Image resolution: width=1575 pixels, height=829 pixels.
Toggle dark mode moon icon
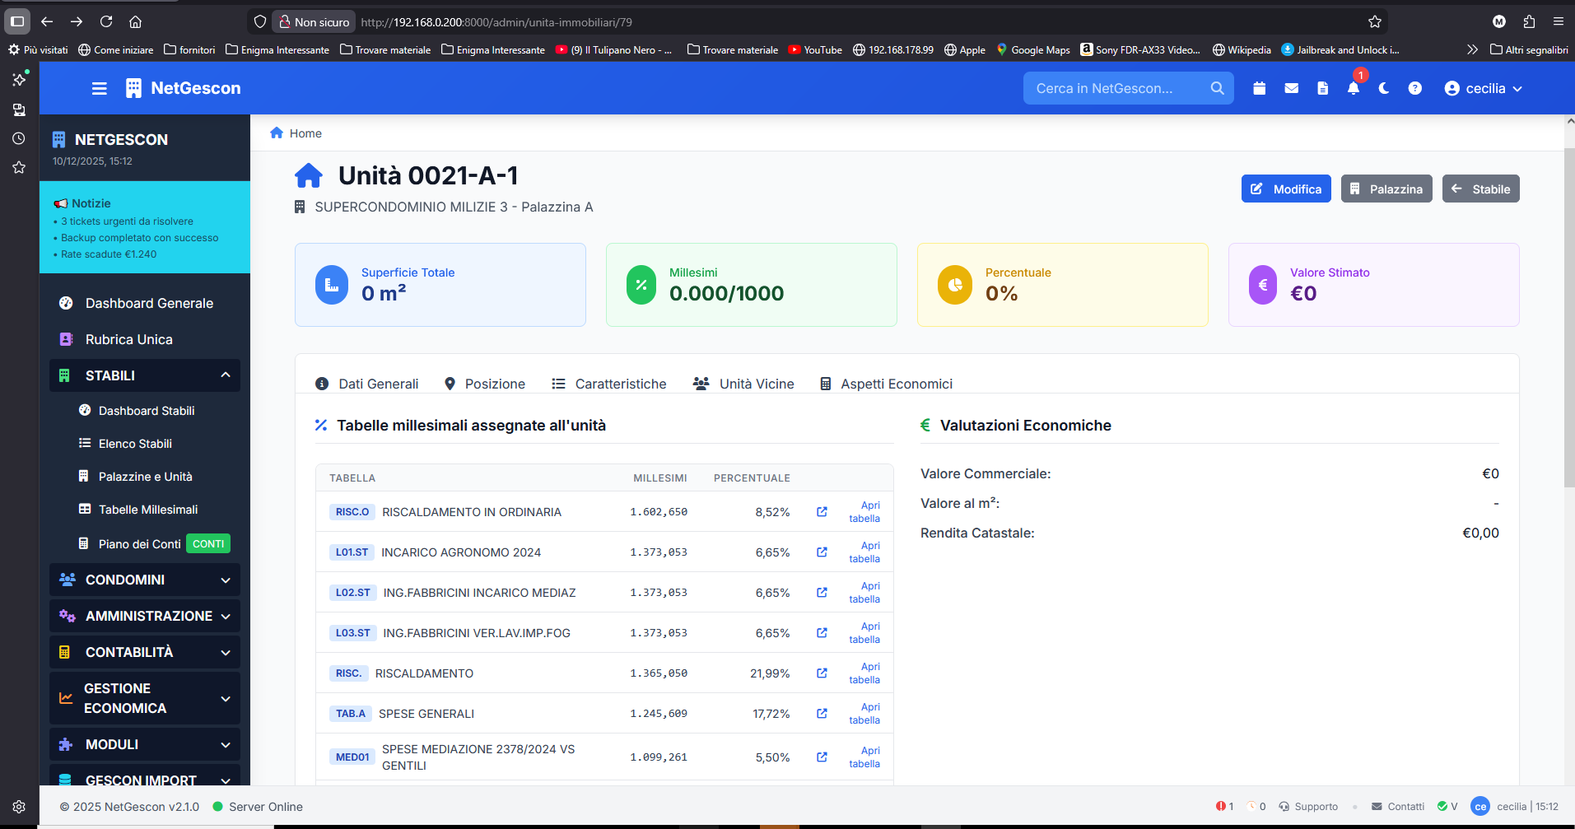[x=1384, y=88]
